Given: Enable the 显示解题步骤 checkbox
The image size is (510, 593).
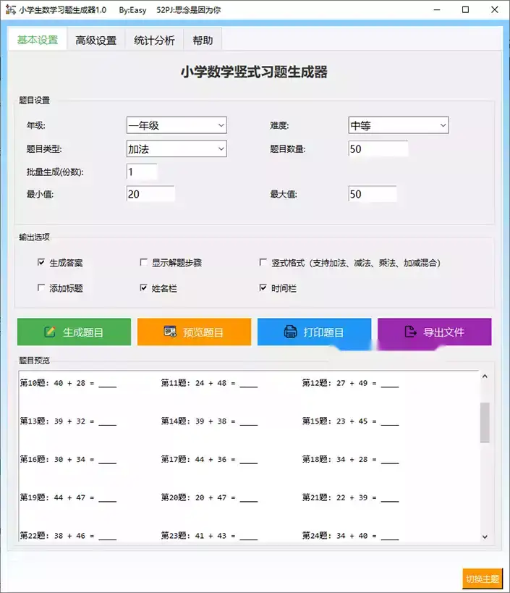Looking at the screenshot, I should point(144,263).
